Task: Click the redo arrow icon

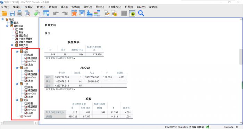Action: click(x=65, y=14)
